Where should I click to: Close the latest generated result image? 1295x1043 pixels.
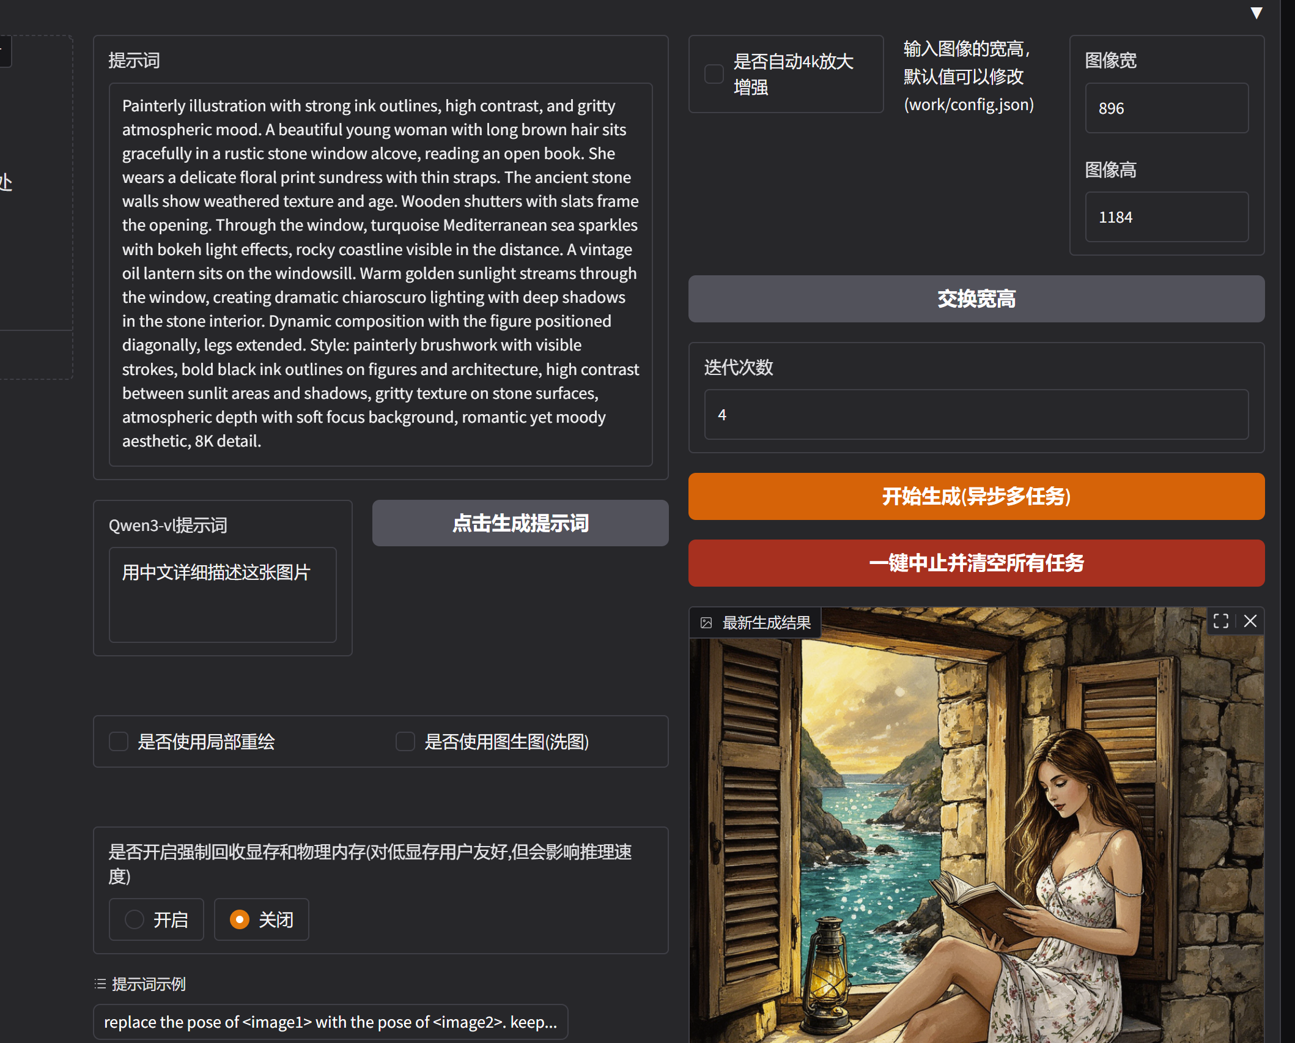1250,622
